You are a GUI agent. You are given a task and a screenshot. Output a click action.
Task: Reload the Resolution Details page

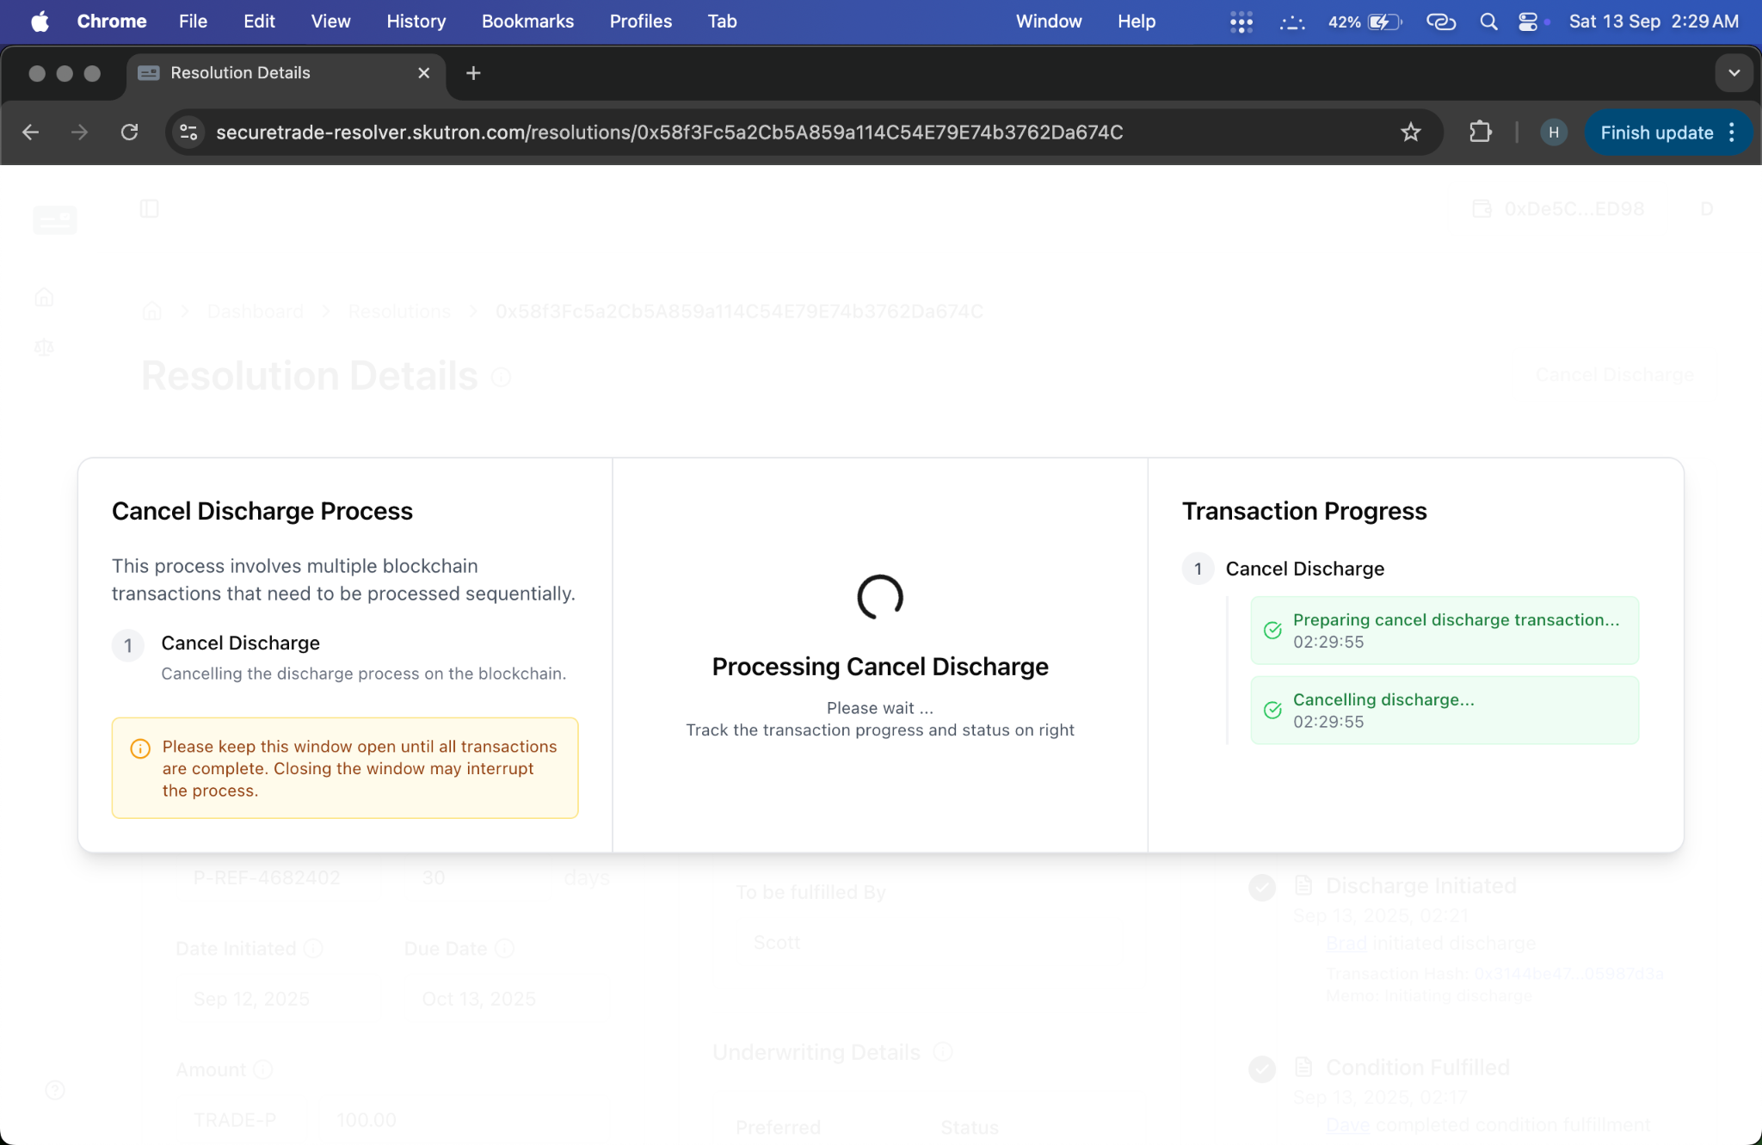(129, 132)
